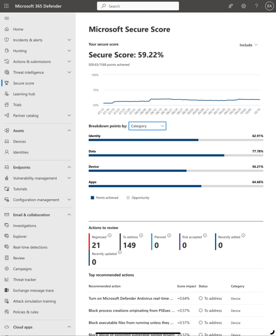The width and height of the screenshot is (276, 336).
Task: Collapse the Email & collaboration chevron
Action: (x=69, y=215)
